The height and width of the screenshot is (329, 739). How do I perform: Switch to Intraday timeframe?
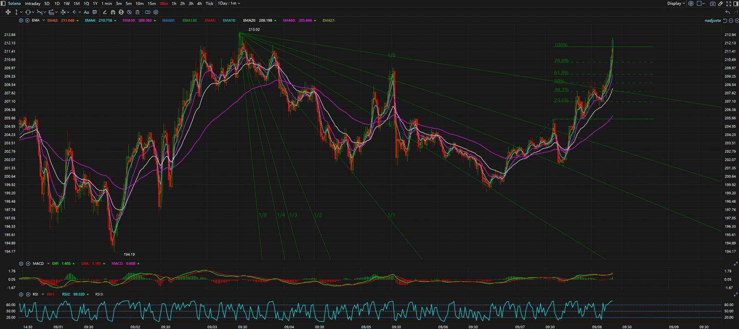32,3
